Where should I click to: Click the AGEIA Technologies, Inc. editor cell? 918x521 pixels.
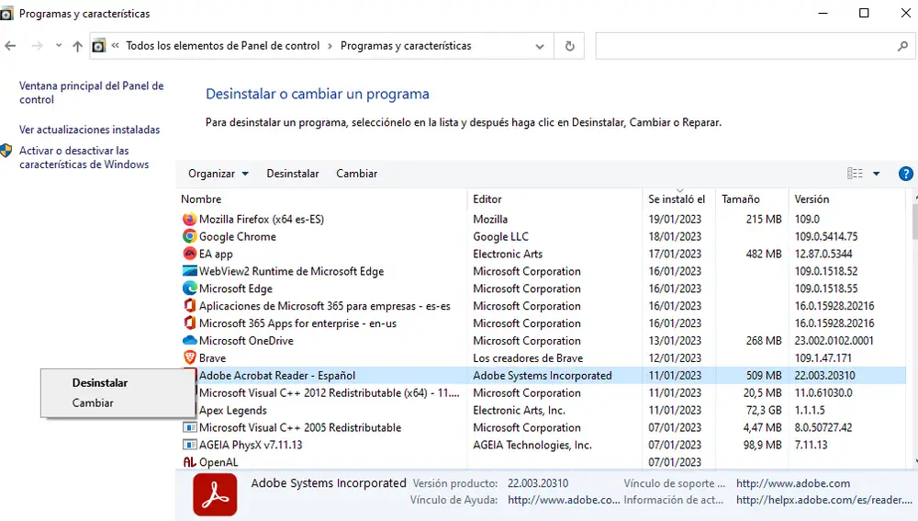tap(532, 445)
